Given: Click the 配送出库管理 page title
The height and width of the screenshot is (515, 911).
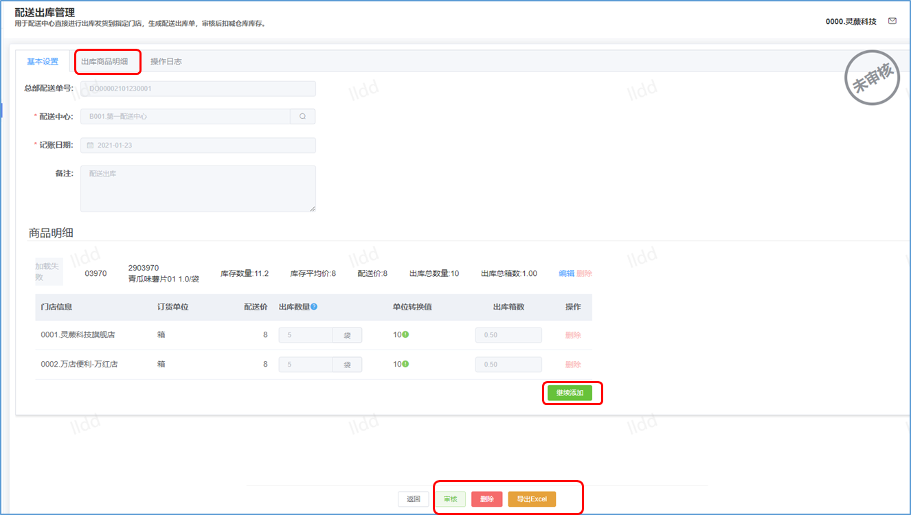Looking at the screenshot, I should click(x=45, y=12).
